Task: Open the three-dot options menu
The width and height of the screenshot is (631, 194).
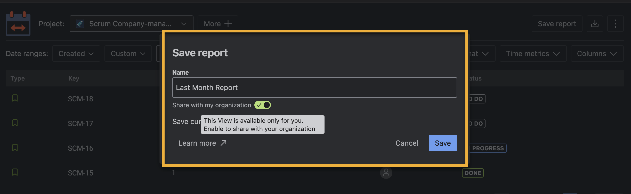Action: tap(615, 24)
